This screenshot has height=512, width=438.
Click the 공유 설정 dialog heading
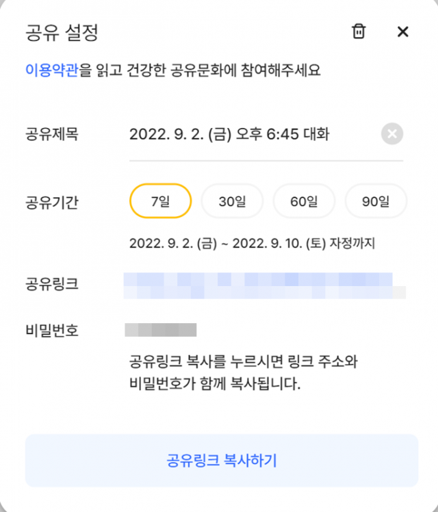[62, 32]
